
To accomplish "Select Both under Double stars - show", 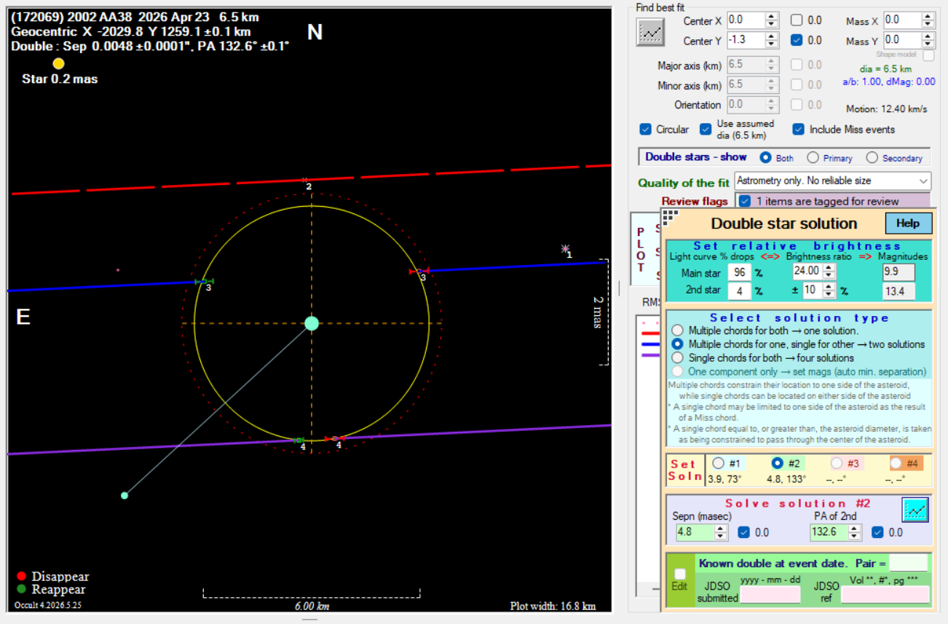I will click(765, 157).
